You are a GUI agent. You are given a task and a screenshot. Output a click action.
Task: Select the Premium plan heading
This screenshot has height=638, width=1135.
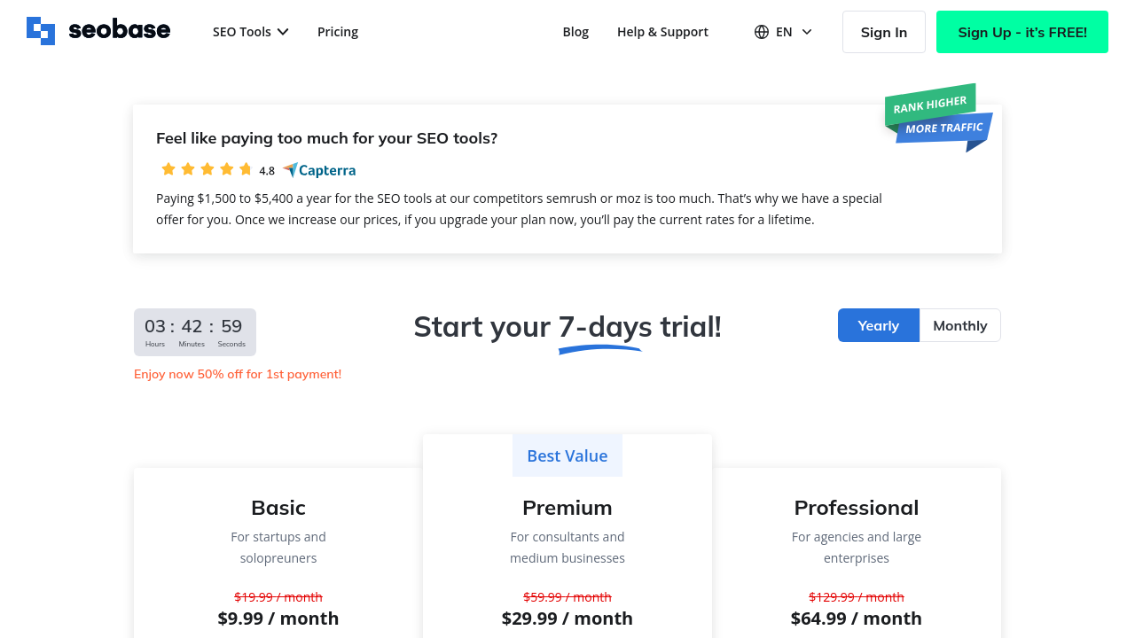pyautogui.click(x=567, y=508)
